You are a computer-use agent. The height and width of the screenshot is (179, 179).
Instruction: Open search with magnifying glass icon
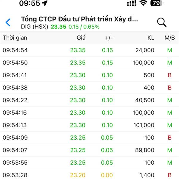162,22
